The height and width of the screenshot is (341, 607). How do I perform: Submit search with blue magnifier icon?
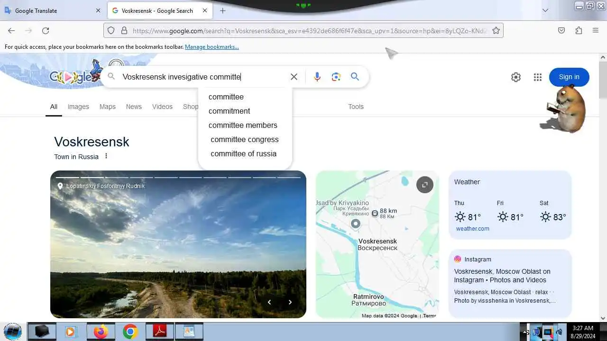(355, 77)
